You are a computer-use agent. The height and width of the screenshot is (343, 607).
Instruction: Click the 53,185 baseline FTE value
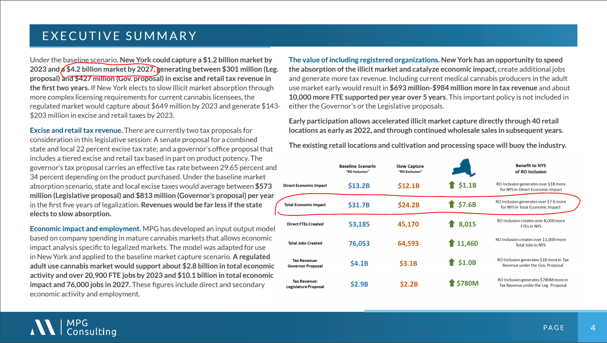pos(359,224)
